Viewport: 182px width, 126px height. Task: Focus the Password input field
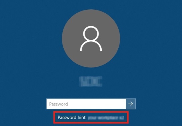(x=86, y=104)
